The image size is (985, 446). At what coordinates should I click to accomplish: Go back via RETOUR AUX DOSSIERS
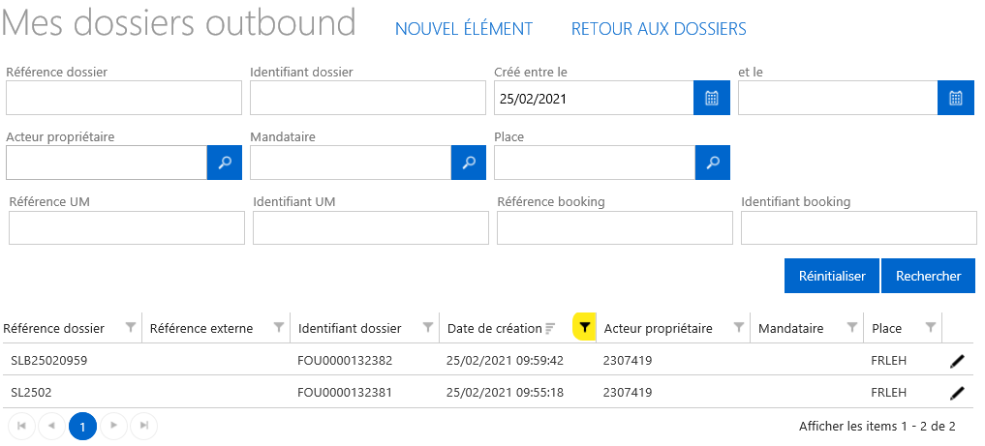pyautogui.click(x=659, y=29)
